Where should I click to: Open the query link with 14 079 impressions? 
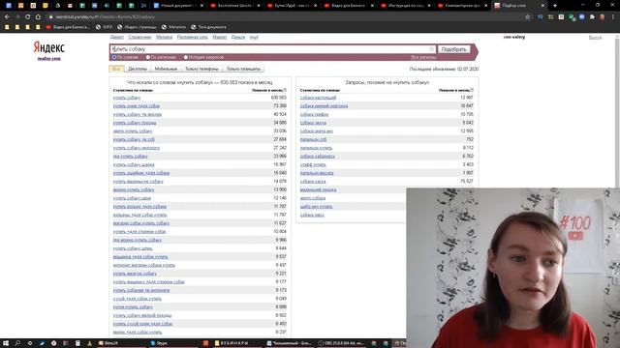click(138, 182)
